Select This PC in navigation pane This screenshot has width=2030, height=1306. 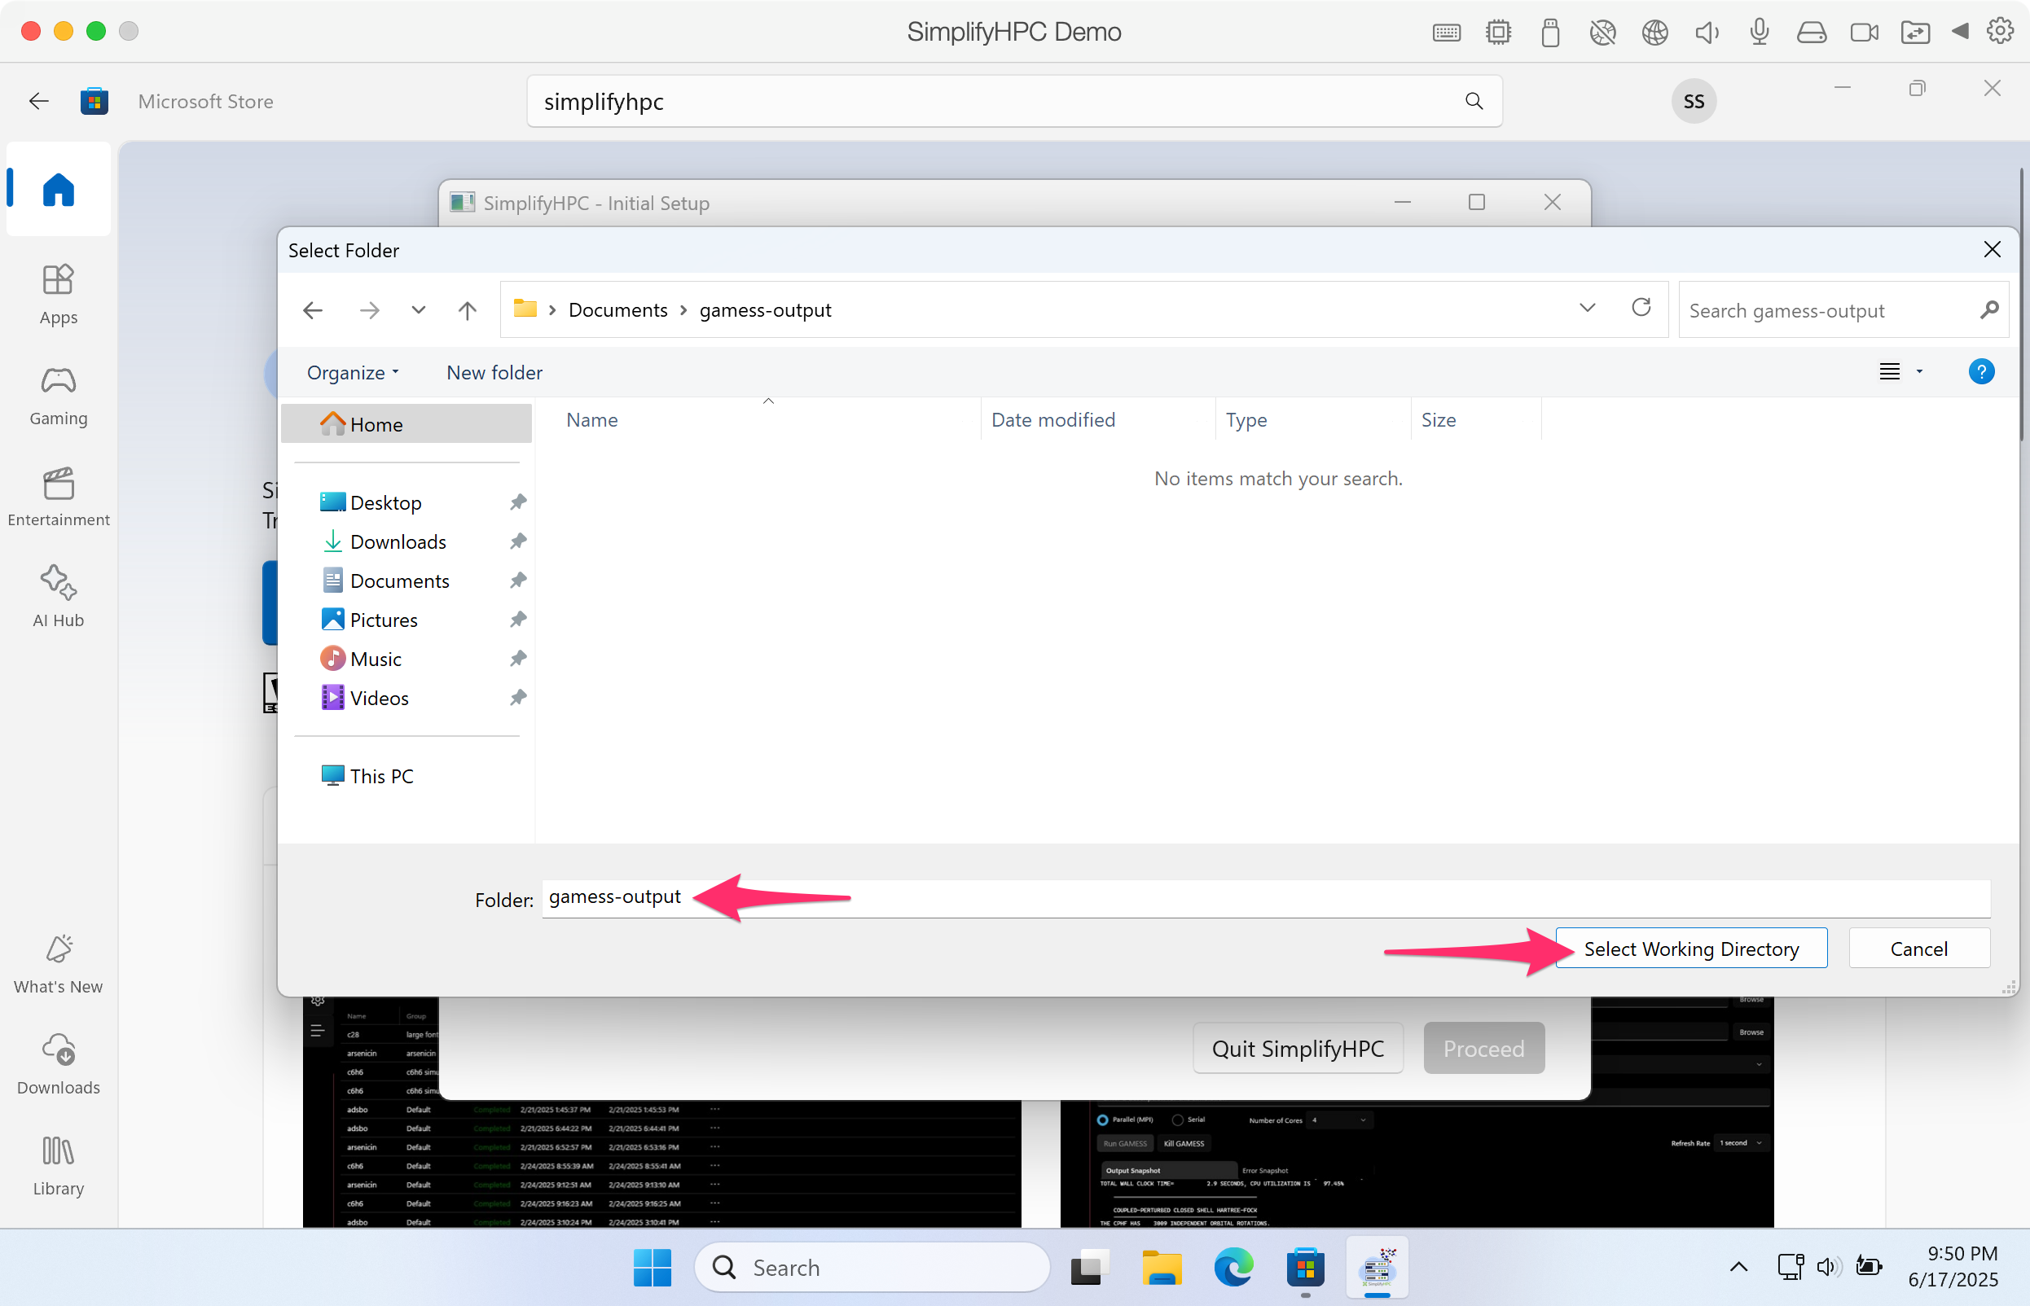tap(381, 776)
